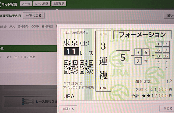
Task: Click the フォーメーション heading on the ticket
Action: (142, 35)
